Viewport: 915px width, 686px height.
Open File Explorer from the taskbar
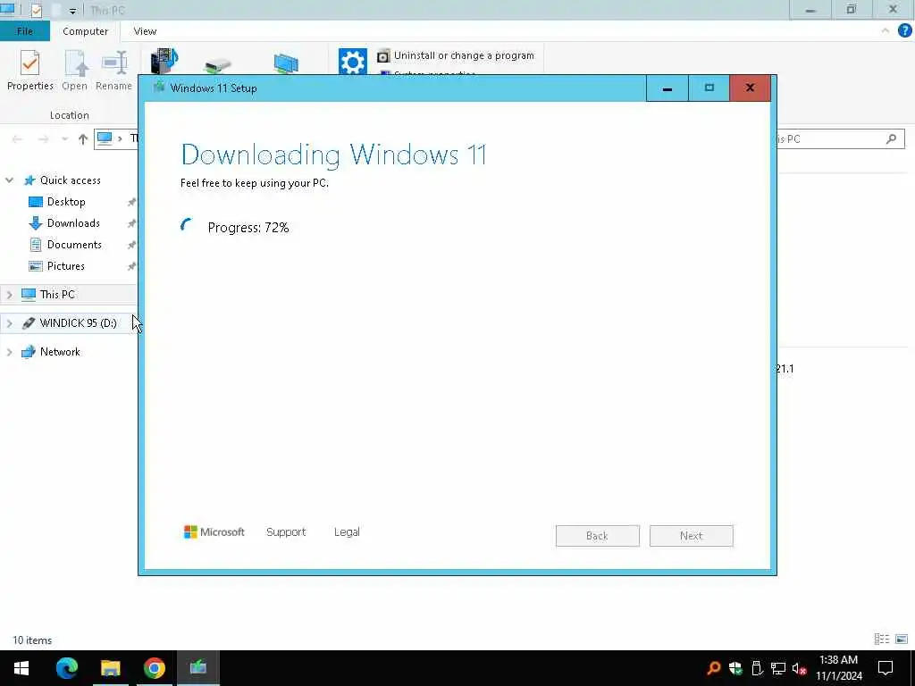pyautogui.click(x=110, y=668)
